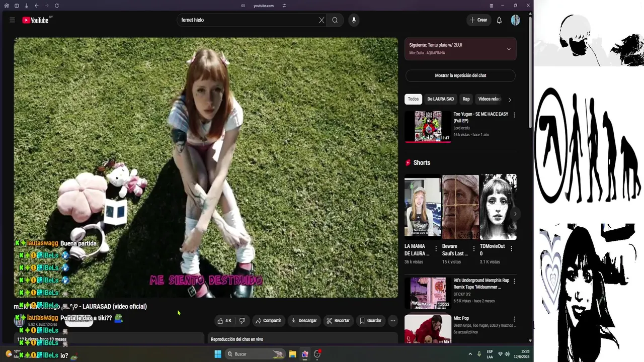Open options for LA MAMA DE LAURA short

pos(436,249)
